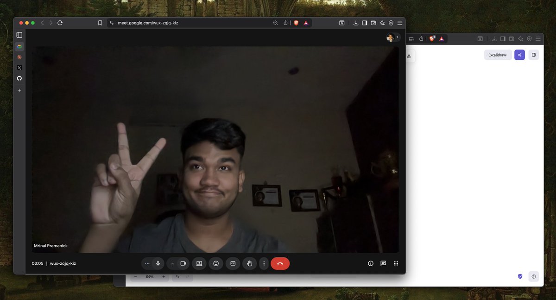Open Brave Wallet in Meet window

point(373,23)
